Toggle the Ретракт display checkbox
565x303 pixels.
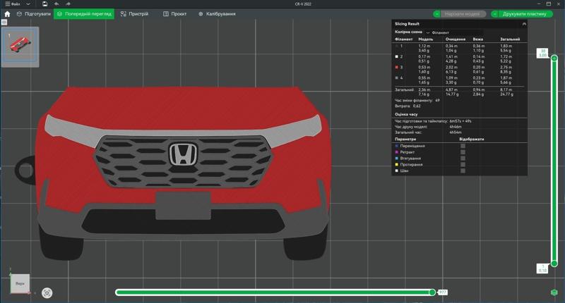click(463, 152)
